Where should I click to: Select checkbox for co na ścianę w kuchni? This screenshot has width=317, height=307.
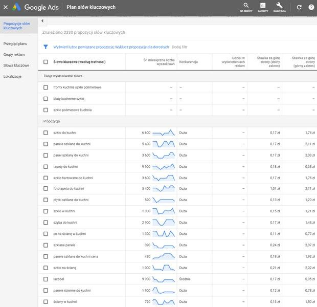[x=46, y=234]
